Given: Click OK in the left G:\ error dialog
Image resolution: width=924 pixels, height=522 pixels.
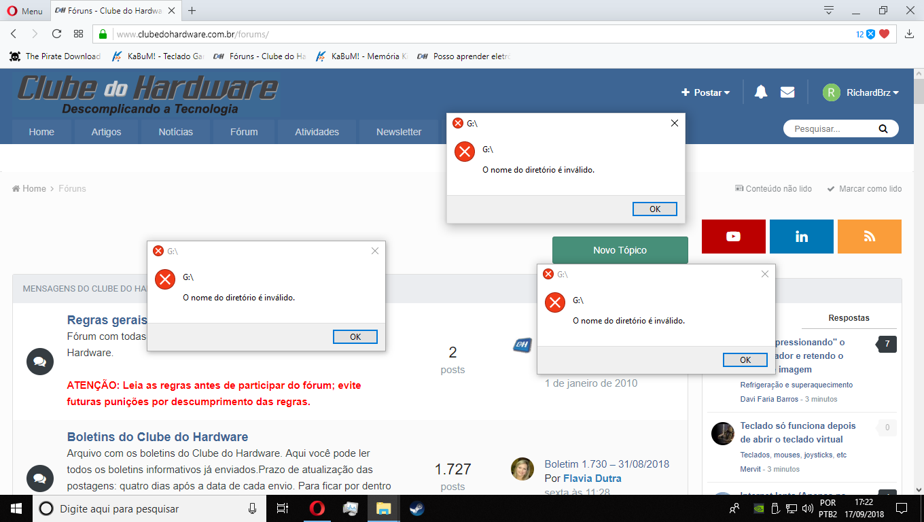Looking at the screenshot, I should 355,336.
